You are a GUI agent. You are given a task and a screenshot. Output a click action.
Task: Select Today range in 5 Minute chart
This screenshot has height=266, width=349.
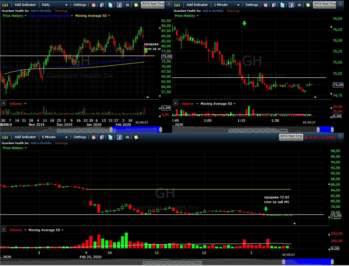click(x=196, y=263)
